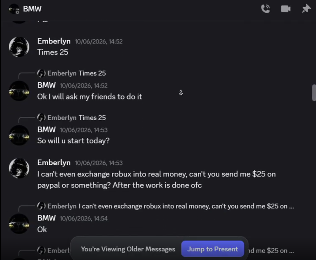This screenshot has height=260, width=316.
Task: Click the BMW title in the header
Action: point(32,9)
